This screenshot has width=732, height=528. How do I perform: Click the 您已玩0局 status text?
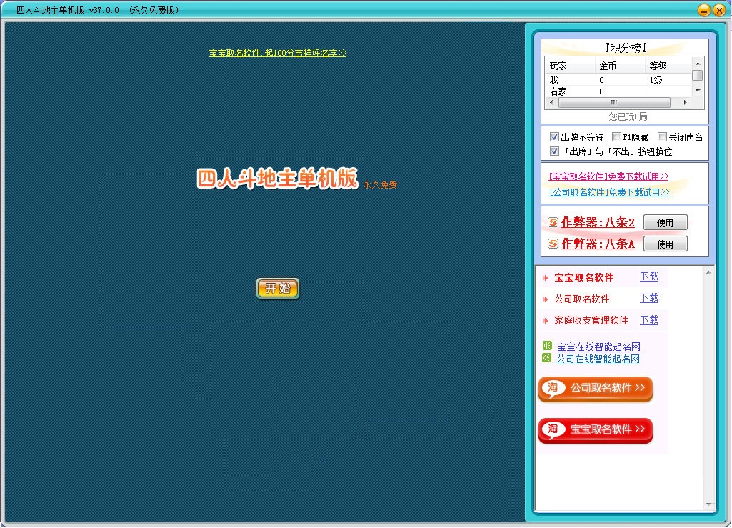click(628, 116)
